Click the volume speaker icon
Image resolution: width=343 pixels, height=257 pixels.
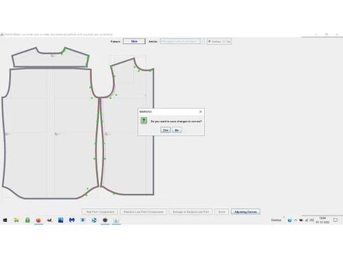[x=311, y=220]
